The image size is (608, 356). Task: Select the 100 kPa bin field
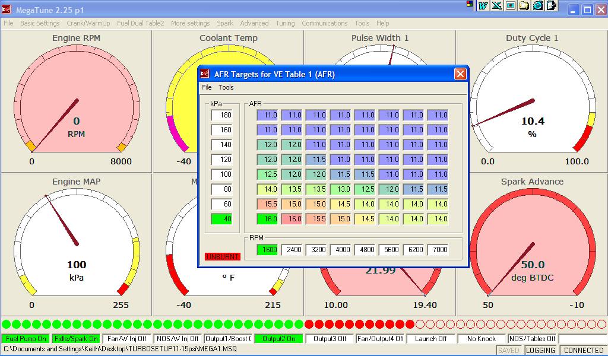tap(221, 174)
